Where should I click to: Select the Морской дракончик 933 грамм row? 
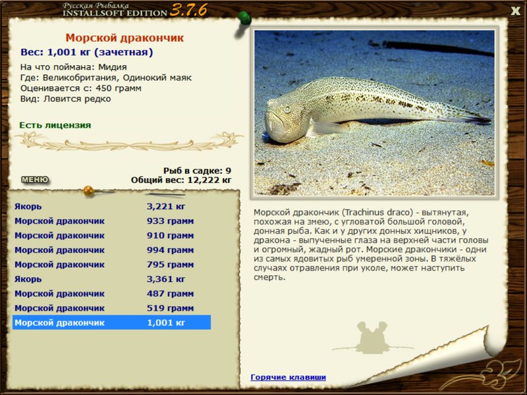[111, 221]
